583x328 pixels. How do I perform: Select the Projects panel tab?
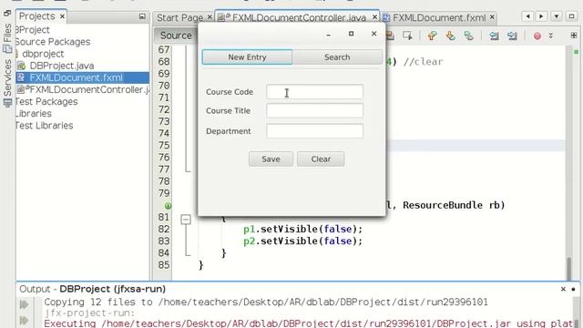tap(36, 16)
